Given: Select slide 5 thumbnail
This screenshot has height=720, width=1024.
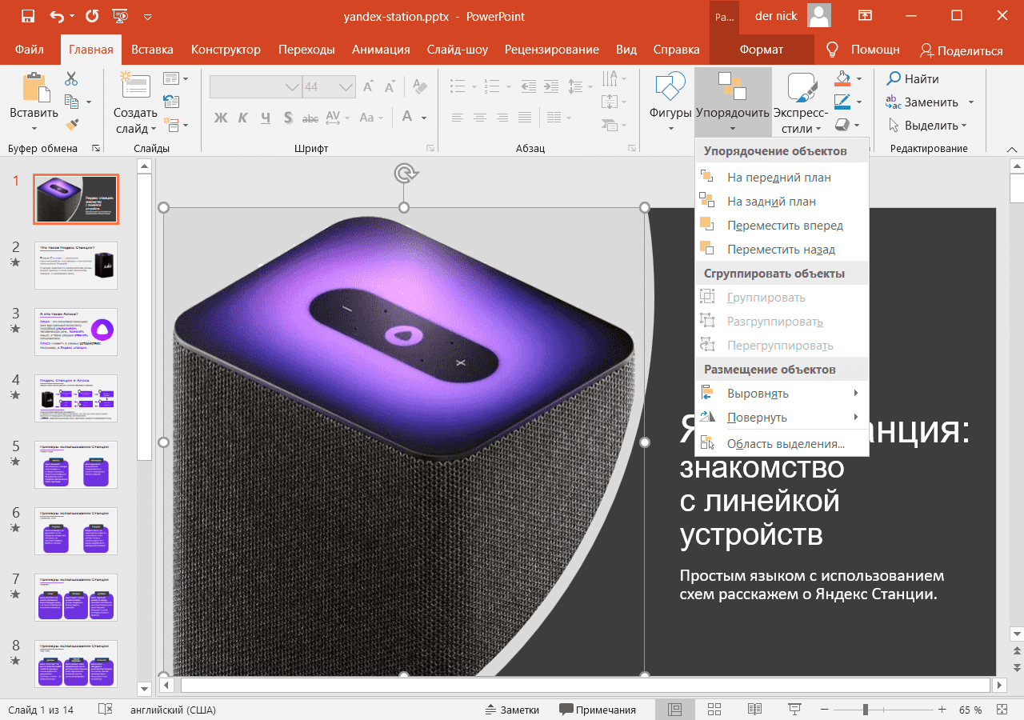Looking at the screenshot, I should point(76,464).
